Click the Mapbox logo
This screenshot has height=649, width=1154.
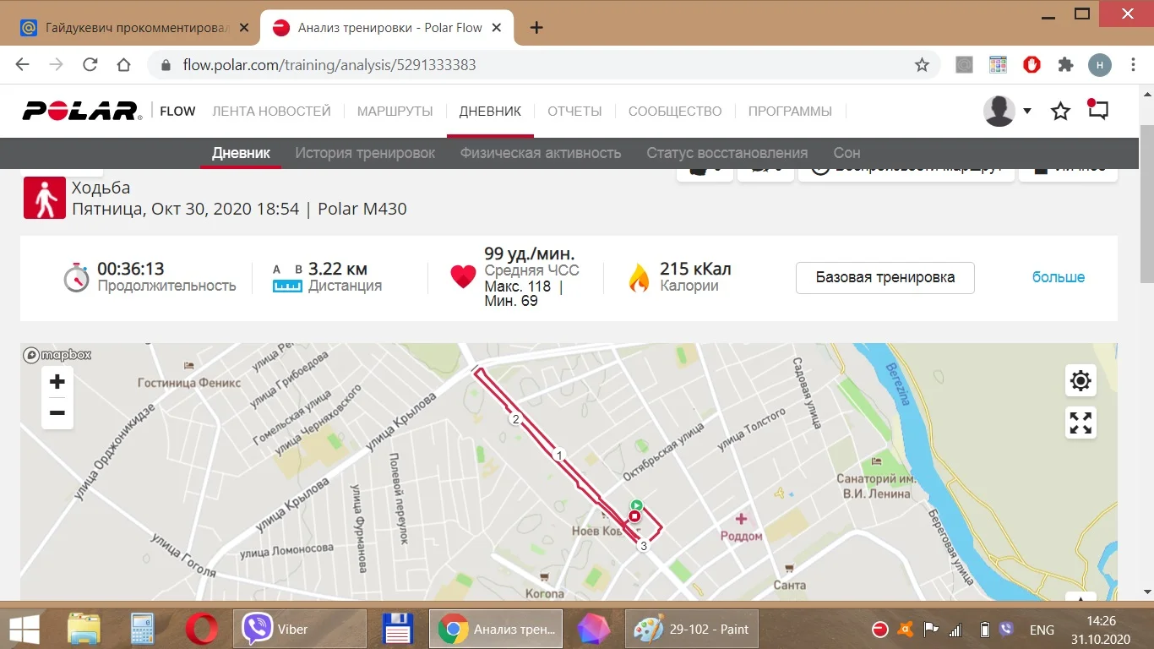(x=57, y=355)
